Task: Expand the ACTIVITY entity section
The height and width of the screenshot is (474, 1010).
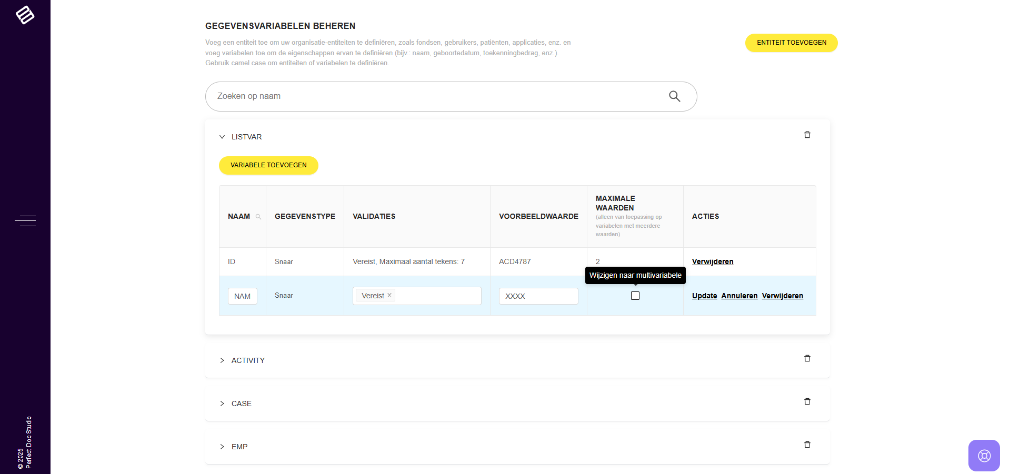Action: [222, 360]
